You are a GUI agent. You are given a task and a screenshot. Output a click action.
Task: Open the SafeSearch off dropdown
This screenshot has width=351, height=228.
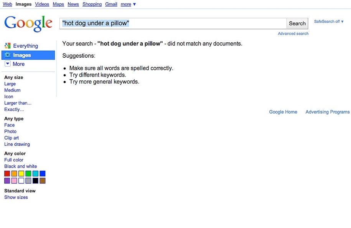click(329, 22)
